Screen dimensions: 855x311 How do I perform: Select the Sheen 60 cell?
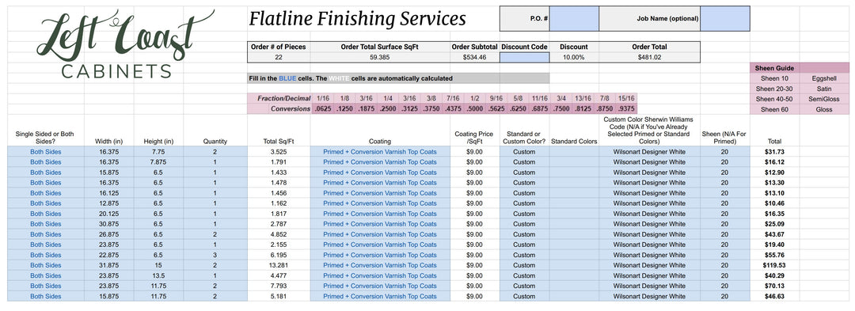point(774,109)
